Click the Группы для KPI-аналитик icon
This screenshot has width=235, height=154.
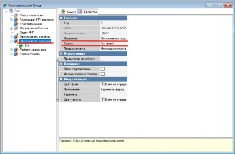tap(16, 19)
